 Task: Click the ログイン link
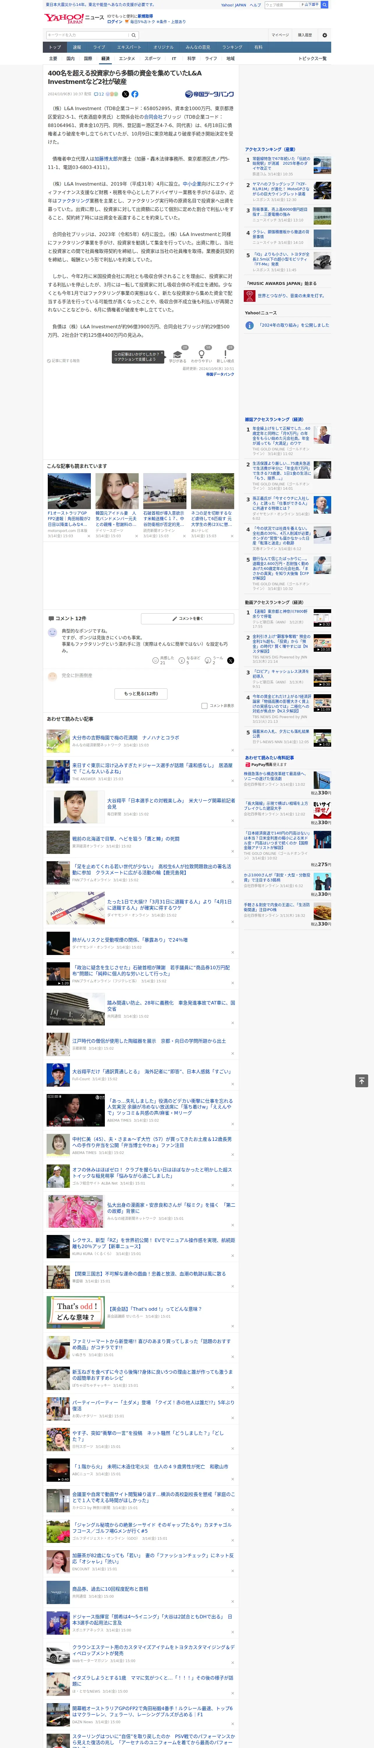coord(115,22)
